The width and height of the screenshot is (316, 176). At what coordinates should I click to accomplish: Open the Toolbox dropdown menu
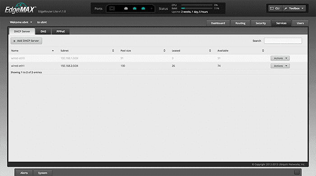pyautogui.click(x=294, y=9)
